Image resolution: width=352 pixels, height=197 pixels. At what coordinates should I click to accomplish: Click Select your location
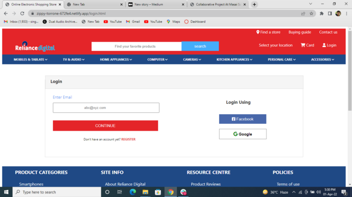275,45
